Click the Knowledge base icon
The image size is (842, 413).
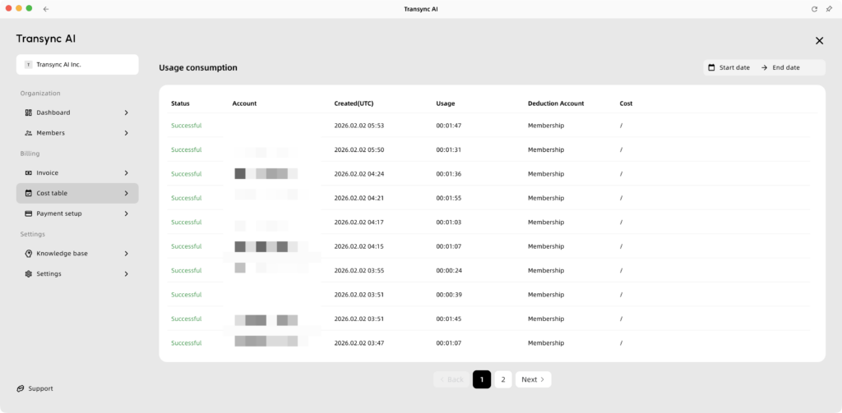(x=29, y=254)
